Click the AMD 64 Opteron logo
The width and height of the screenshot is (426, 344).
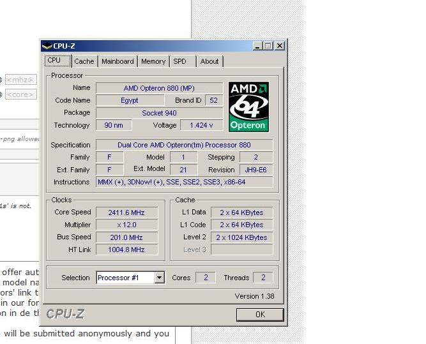(248, 107)
